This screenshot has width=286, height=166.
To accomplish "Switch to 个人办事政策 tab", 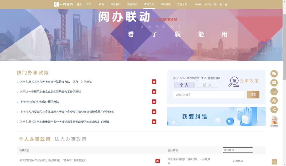I will pos(34,139).
